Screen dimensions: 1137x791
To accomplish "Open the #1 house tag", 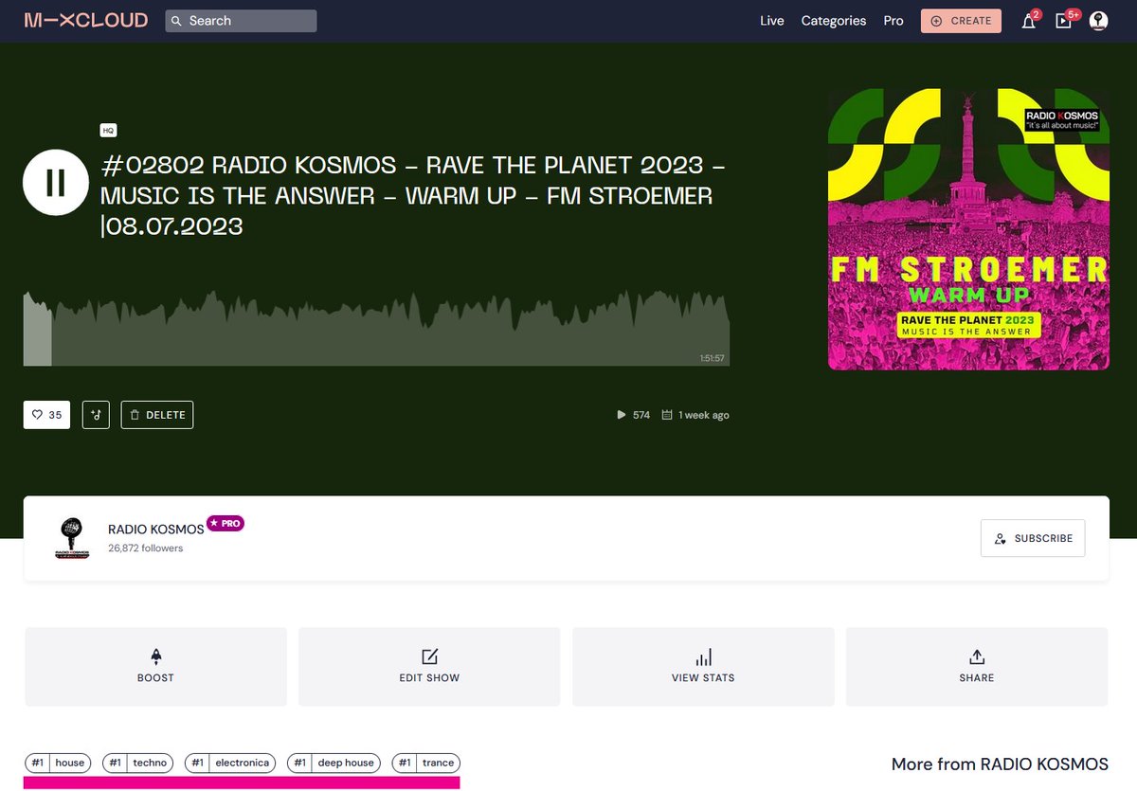I will pos(57,763).
